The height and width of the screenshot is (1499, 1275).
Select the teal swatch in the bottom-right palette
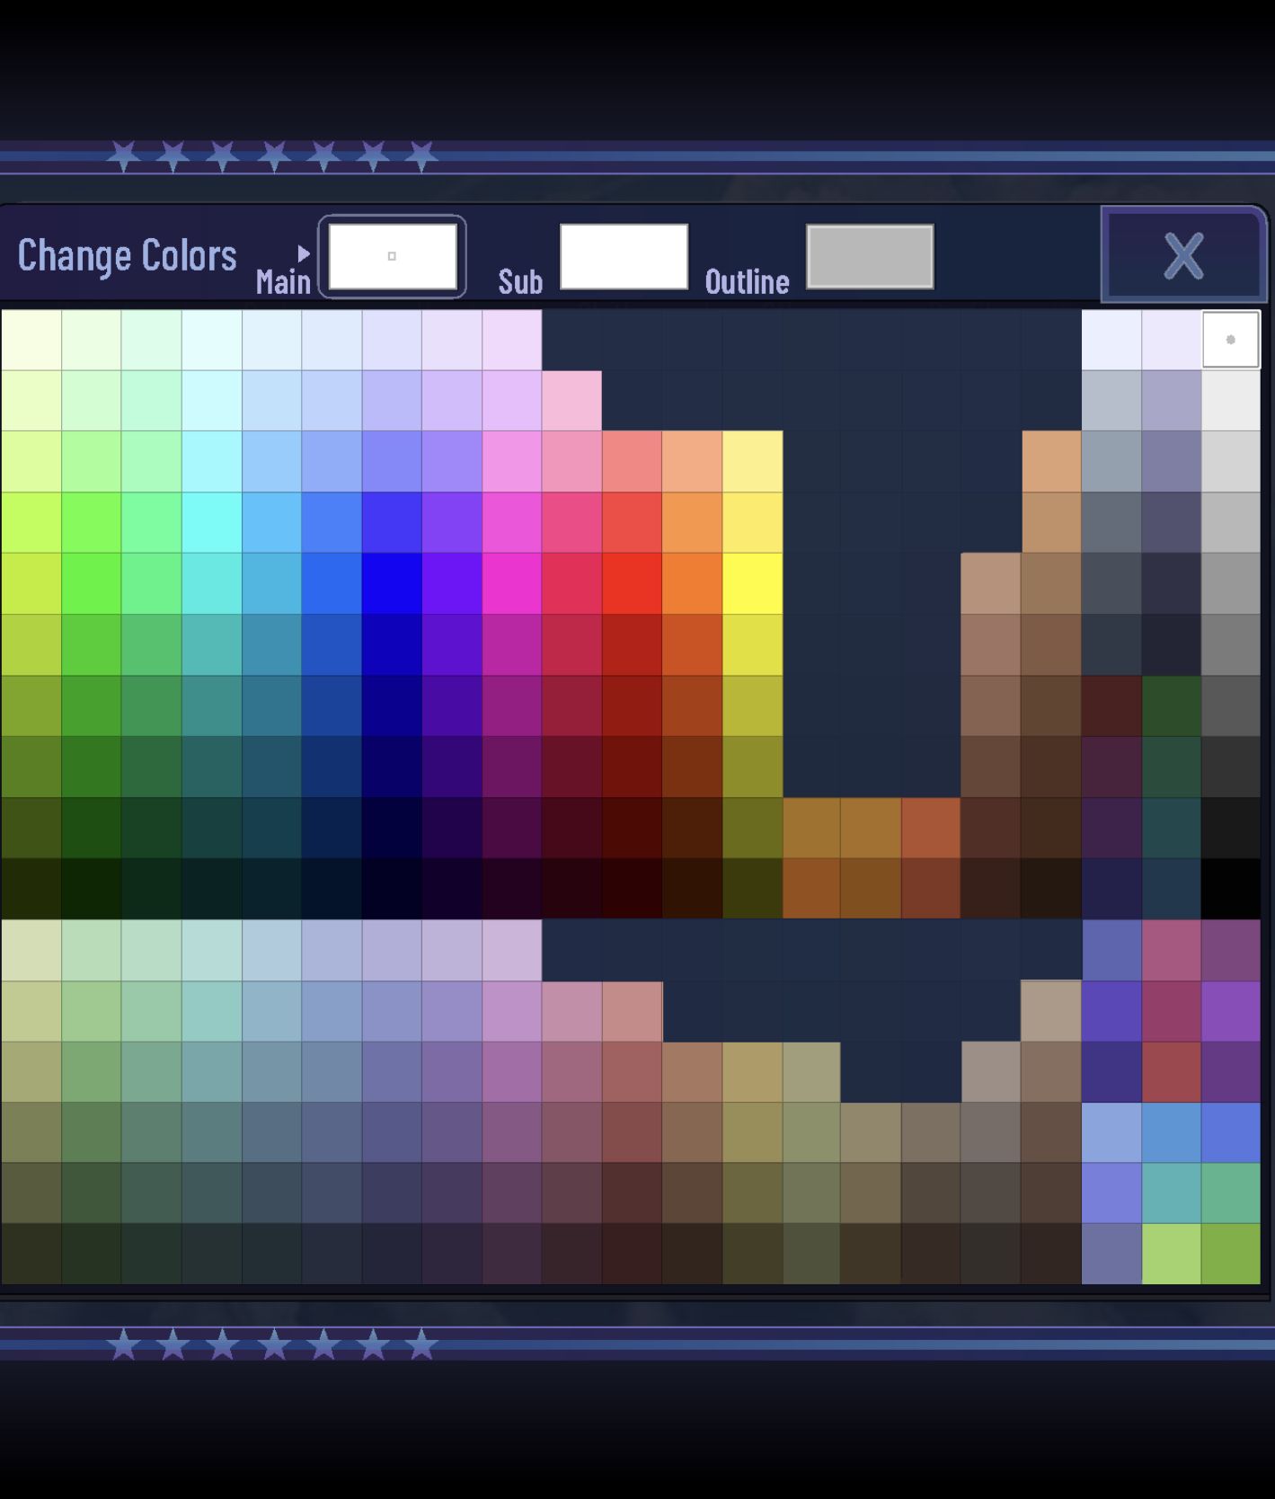(x=1172, y=1193)
